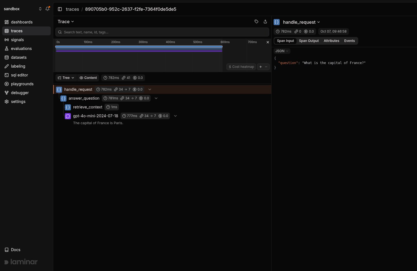Open dashboards in the sidebar

tap(26, 22)
